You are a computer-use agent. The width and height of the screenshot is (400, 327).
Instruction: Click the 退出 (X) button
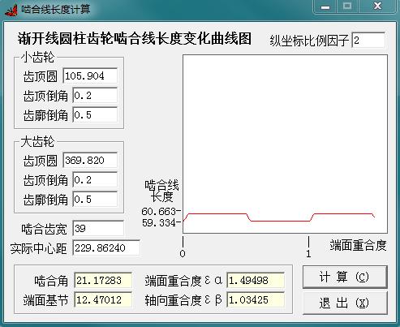coord(345,303)
